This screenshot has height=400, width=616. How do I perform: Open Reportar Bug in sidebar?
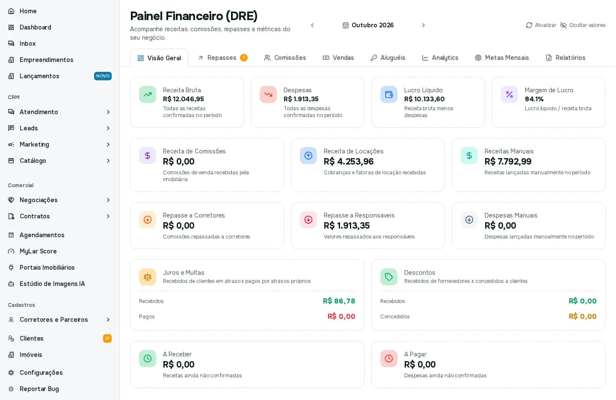[x=59, y=389]
